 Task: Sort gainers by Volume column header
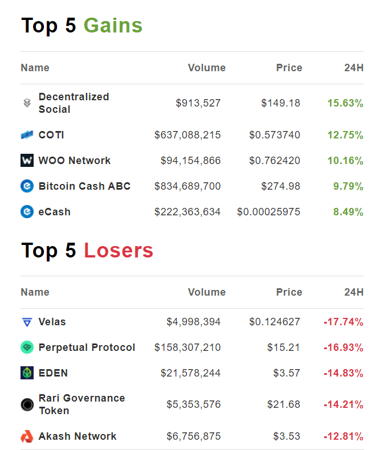[x=206, y=68]
